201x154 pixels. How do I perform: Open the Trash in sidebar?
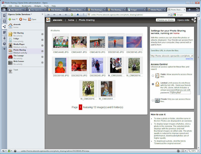11,71
